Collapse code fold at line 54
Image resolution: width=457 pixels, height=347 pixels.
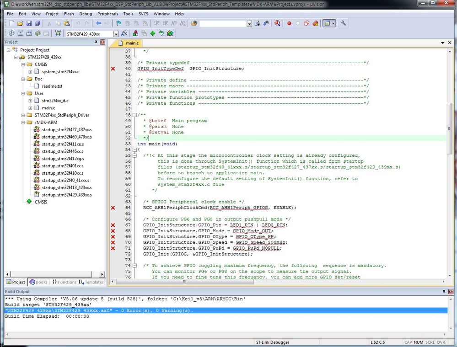(x=134, y=150)
